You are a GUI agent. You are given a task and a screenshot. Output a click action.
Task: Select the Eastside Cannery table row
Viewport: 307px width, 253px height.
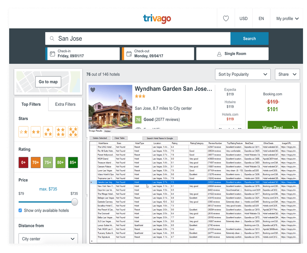pos(194,202)
